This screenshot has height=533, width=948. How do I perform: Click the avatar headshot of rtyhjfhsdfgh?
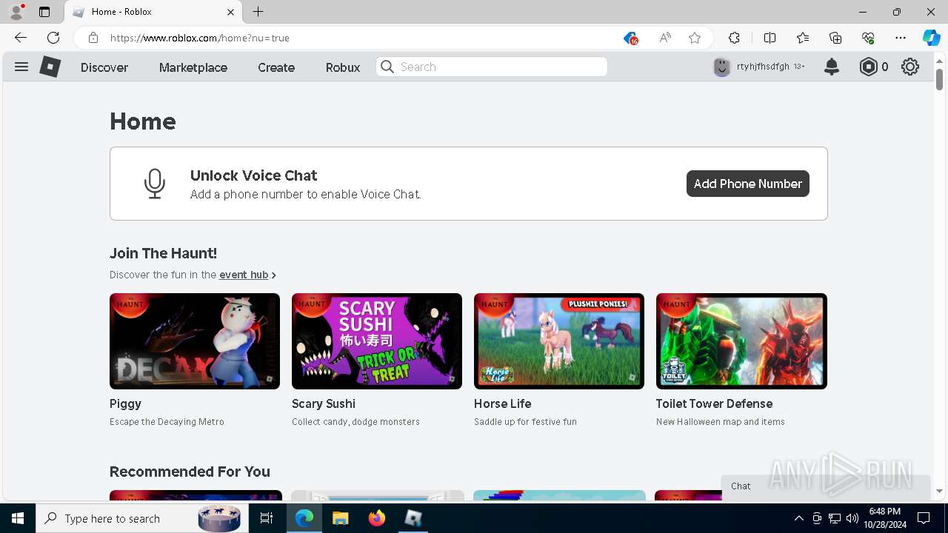[x=722, y=67]
